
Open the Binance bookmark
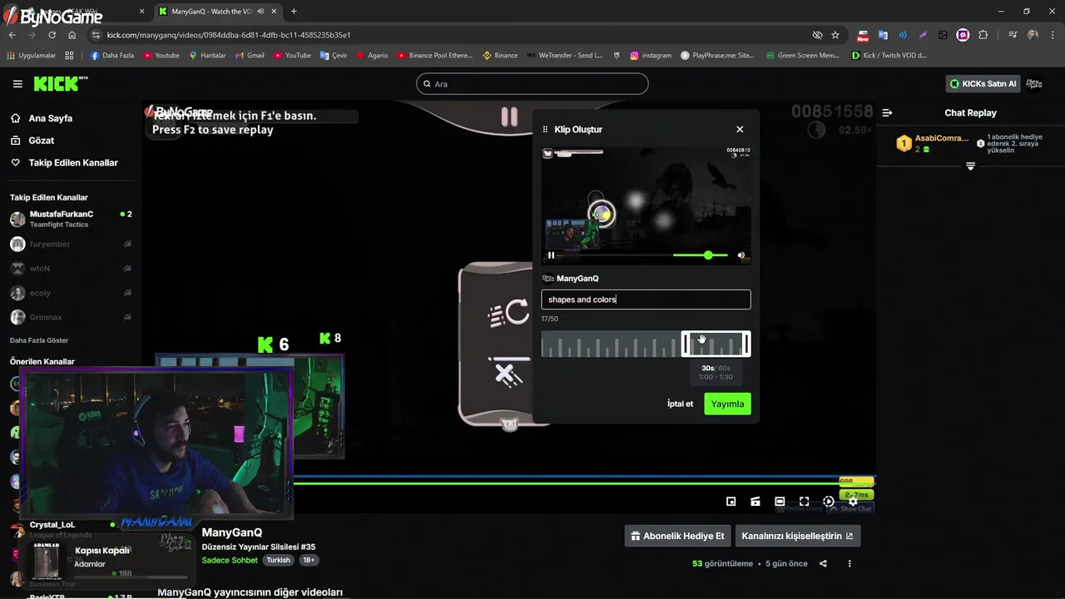(x=500, y=56)
